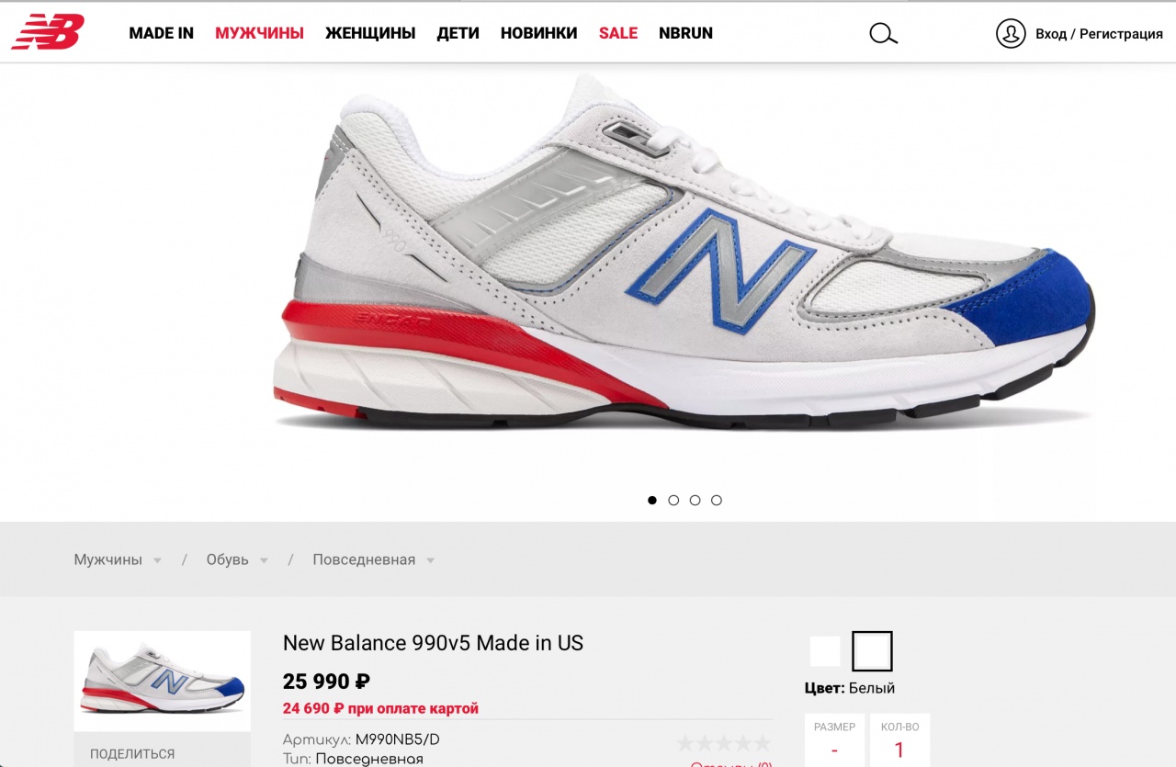Switch to the second carousel image dot
The image size is (1176, 767).
tap(673, 501)
